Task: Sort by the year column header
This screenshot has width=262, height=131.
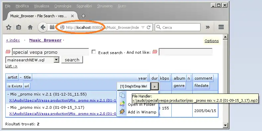Action: click(x=142, y=78)
